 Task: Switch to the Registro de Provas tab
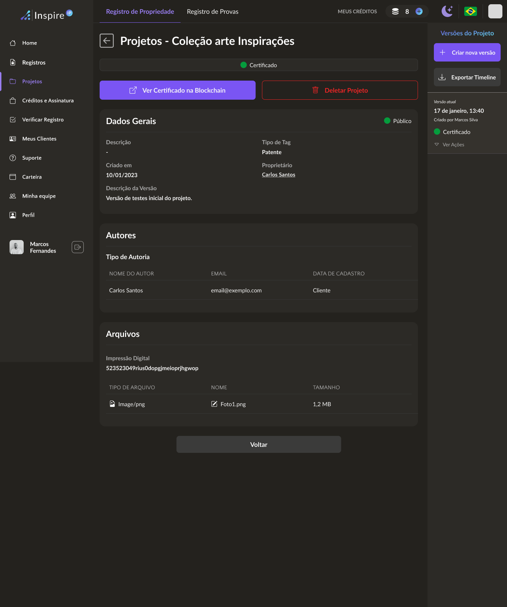(212, 12)
